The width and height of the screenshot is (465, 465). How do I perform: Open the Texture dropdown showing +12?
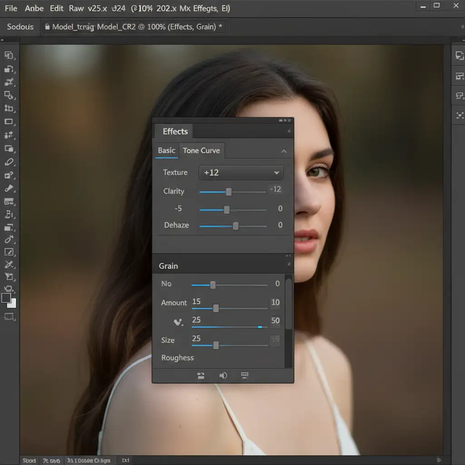[x=241, y=173]
